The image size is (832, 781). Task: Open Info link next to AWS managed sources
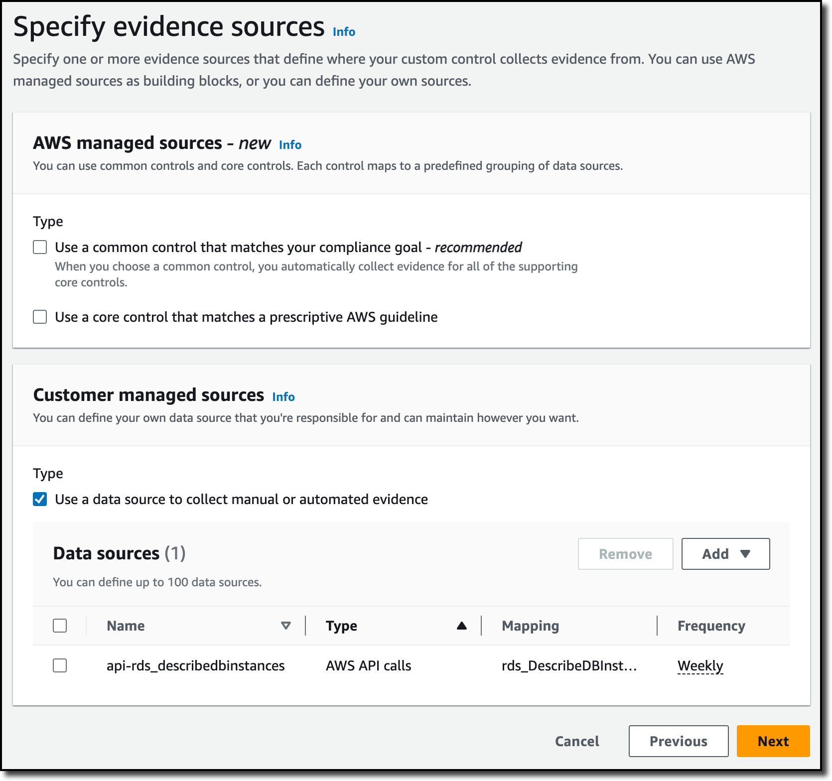(290, 145)
